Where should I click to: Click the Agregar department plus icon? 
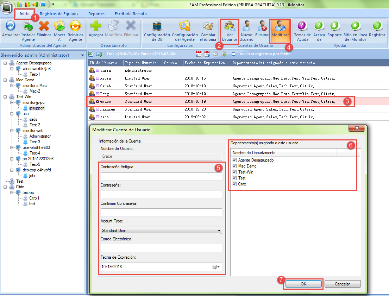[x=96, y=26]
